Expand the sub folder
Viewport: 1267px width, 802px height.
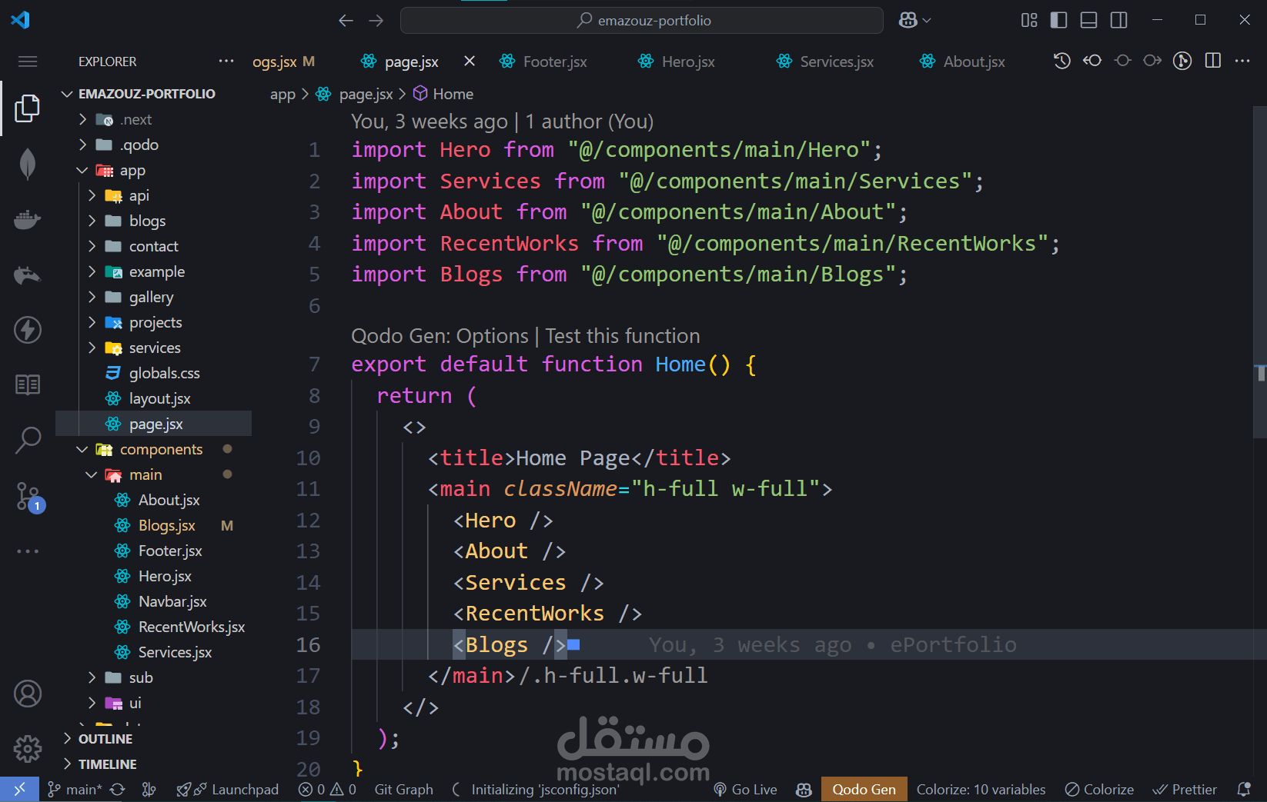(92, 677)
